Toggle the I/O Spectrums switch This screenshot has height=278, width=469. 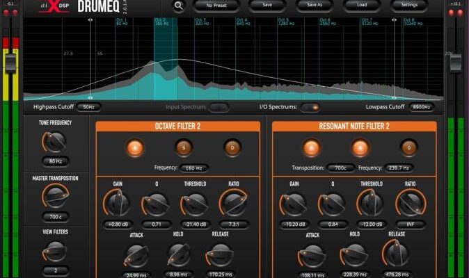(310, 107)
